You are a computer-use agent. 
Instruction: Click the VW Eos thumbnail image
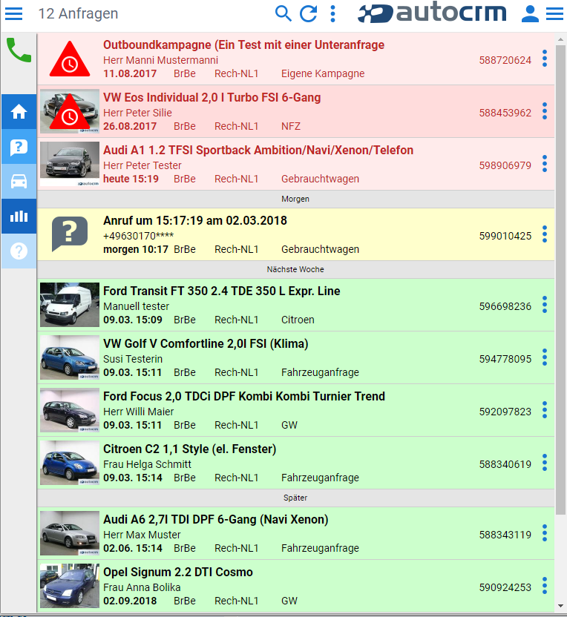point(70,111)
